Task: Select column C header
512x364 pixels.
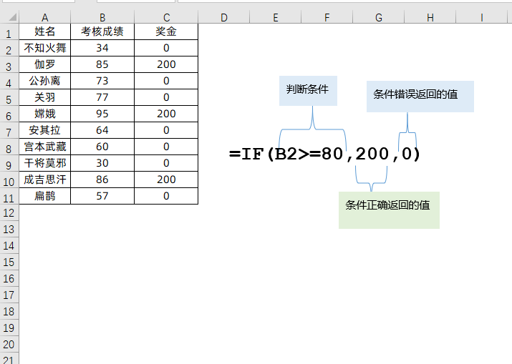Action: 166,17
